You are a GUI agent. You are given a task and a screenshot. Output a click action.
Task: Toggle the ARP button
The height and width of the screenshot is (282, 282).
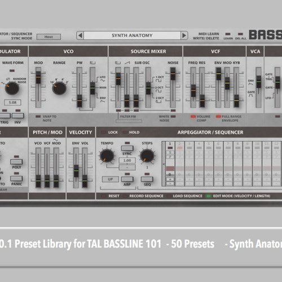click(127, 179)
